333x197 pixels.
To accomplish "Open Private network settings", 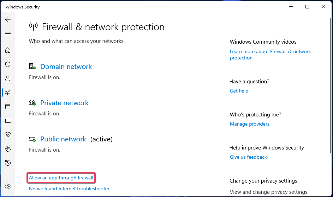I will pos(64,103).
